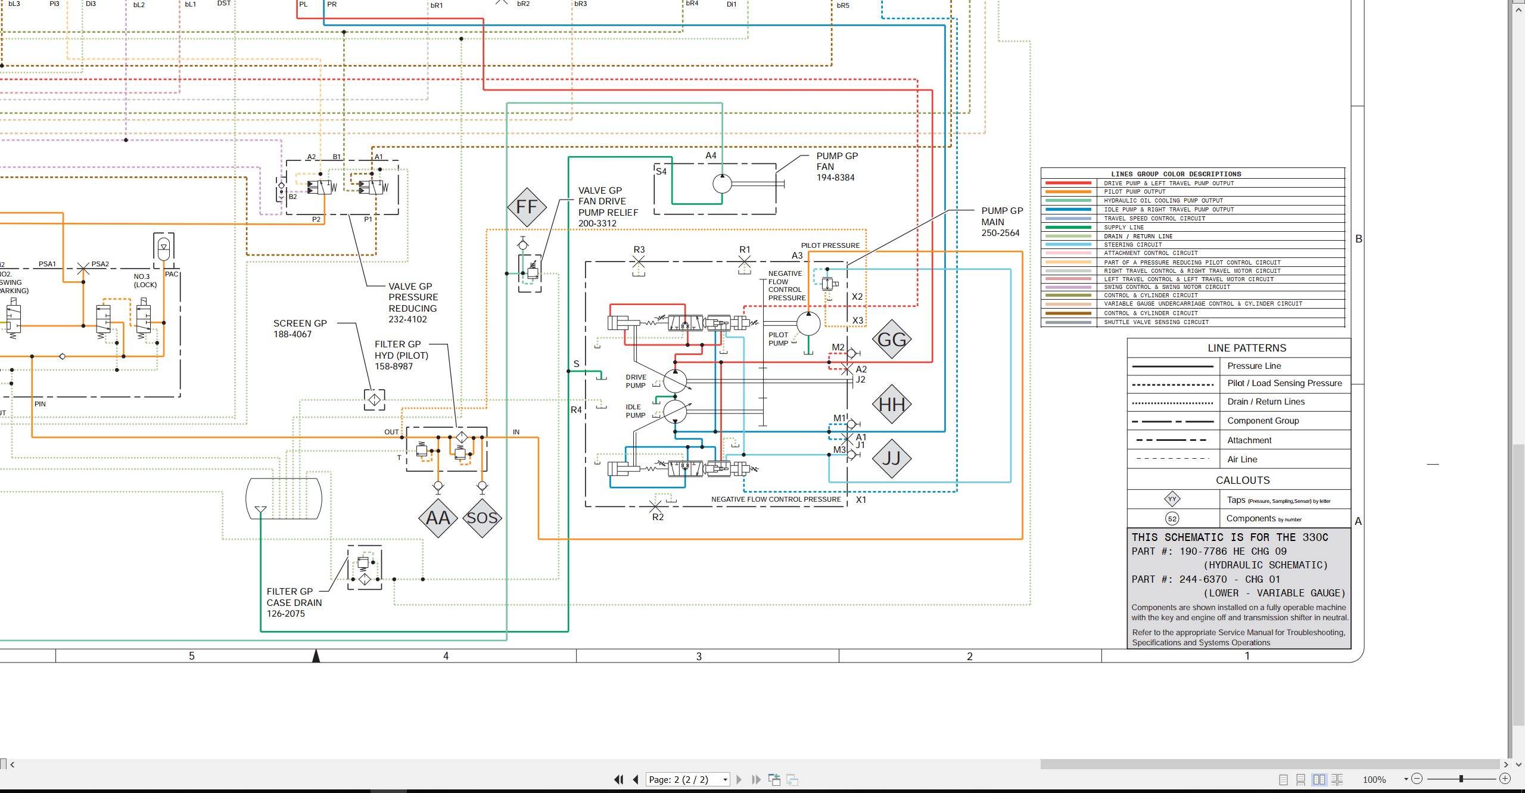The width and height of the screenshot is (1525, 793).
Task: Click the red DRIVE PUMP color swatch
Action: click(x=1069, y=183)
